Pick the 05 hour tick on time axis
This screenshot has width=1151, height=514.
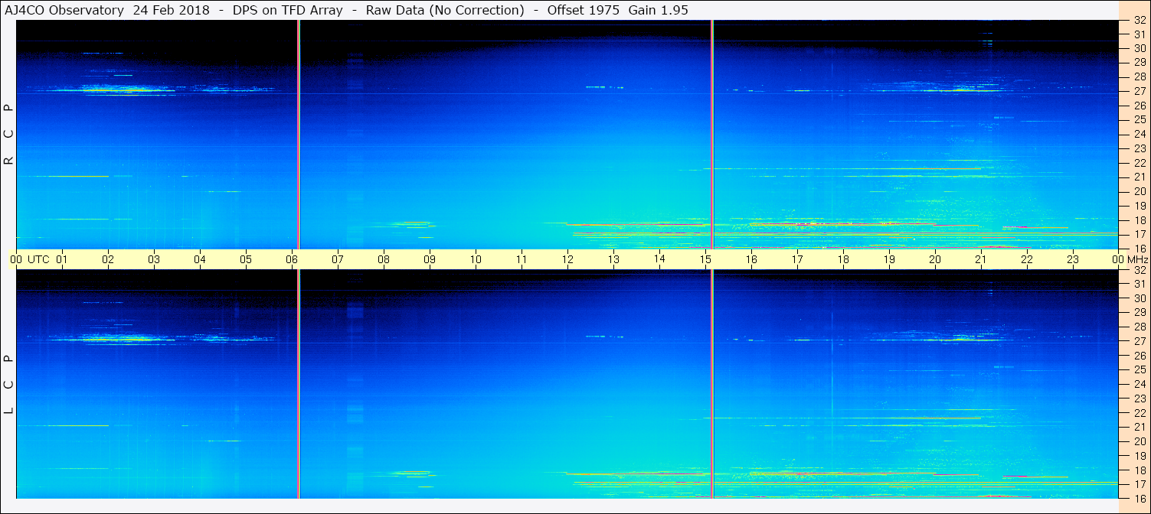[246, 259]
